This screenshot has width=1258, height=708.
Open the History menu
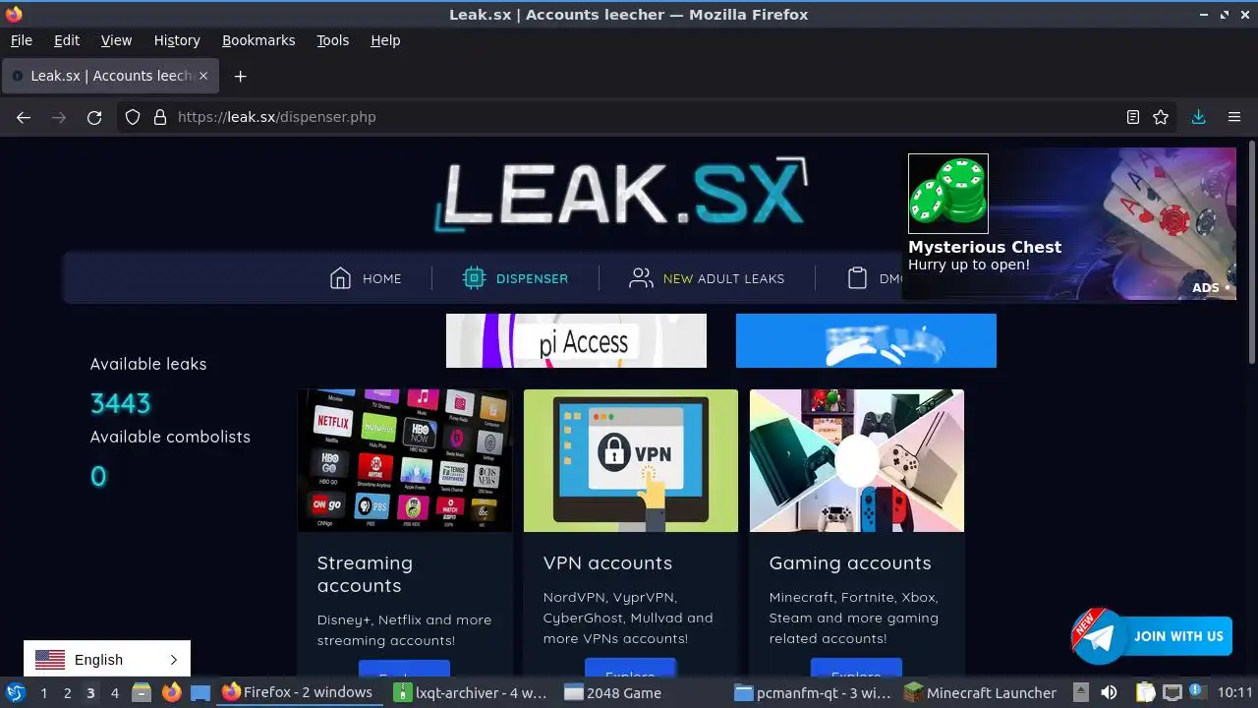coord(177,40)
